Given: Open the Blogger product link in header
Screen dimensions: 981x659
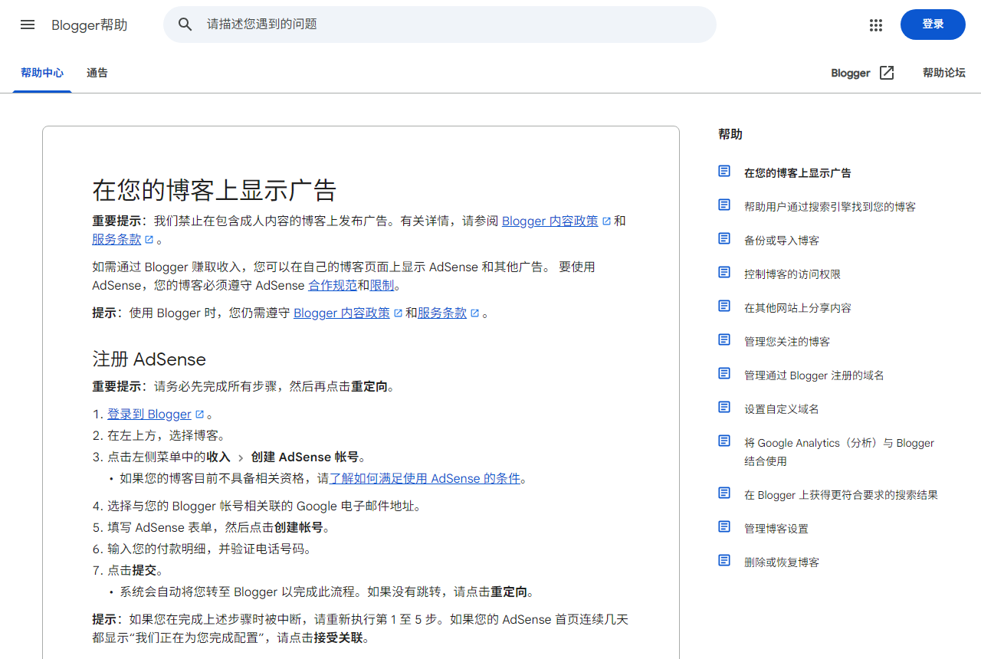Looking at the screenshot, I should 851,73.
